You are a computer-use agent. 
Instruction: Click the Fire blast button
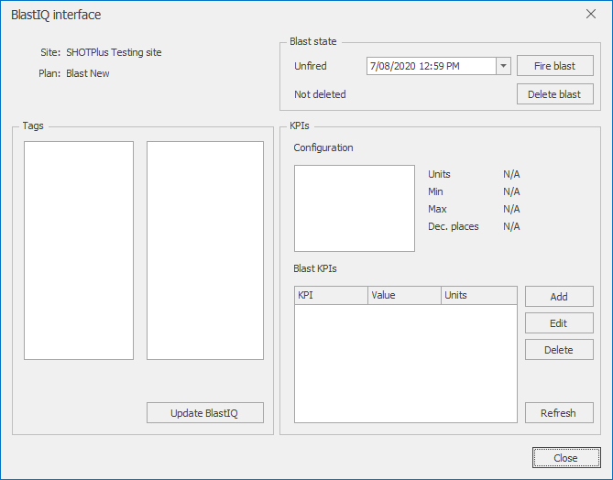click(554, 66)
